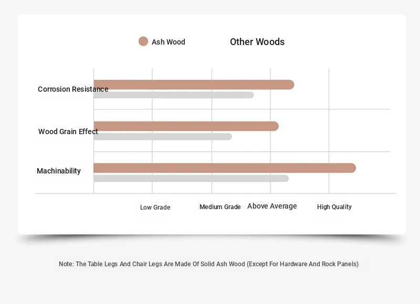The width and height of the screenshot is (420, 305).
Task: Select the Ash Wood Machinability bar
Action: click(225, 168)
